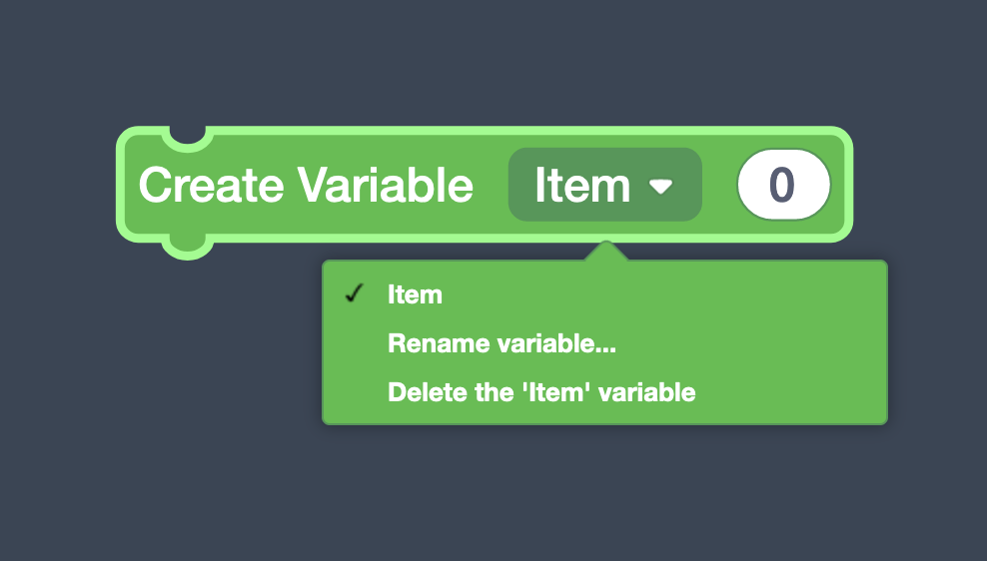The height and width of the screenshot is (561, 987).
Task: Choose "Rename variable..." from the menu
Action: (501, 344)
